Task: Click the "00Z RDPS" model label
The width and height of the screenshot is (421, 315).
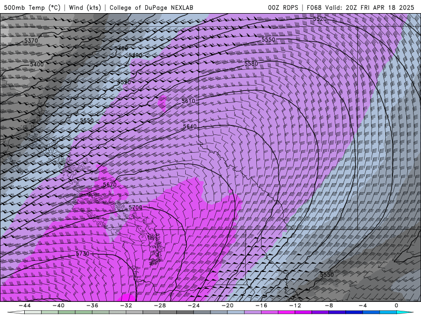Action: coord(283,7)
